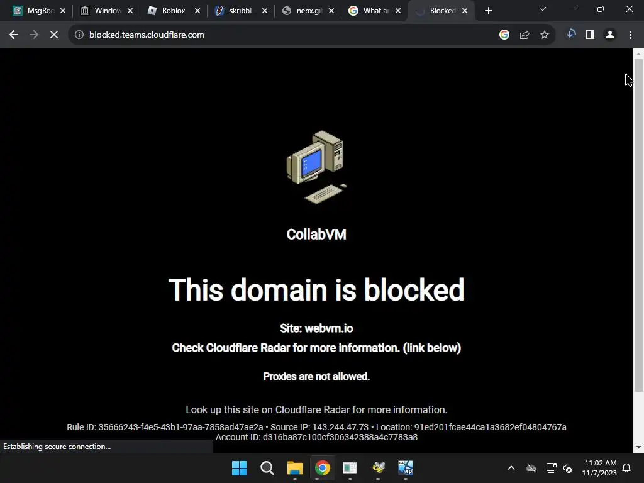644x483 pixels.
Task: Open the Cloudflare Radar link
Action: pyautogui.click(x=312, y=410)
